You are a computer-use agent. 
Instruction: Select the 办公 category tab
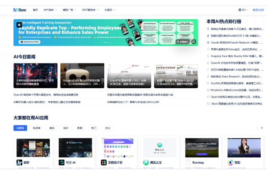[108, 128]
